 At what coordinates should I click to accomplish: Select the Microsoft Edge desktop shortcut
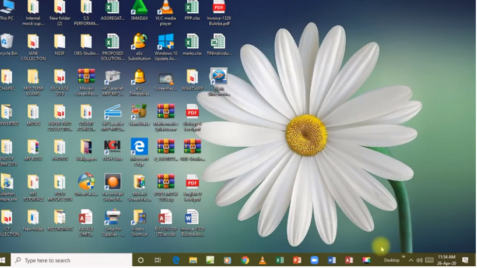click(x=139, y=147)
